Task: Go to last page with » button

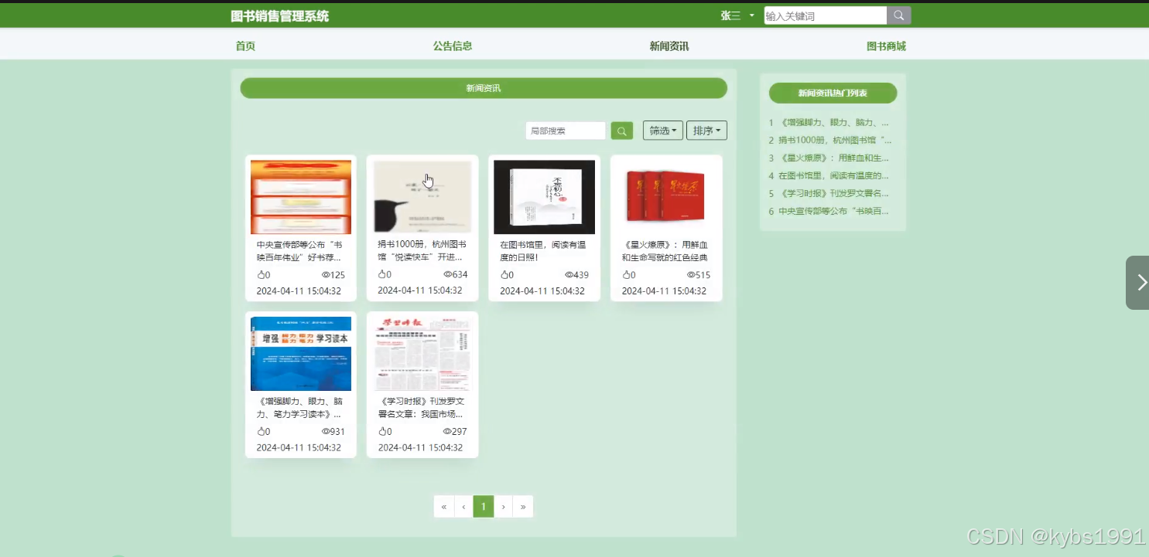Action: point(523,507)
